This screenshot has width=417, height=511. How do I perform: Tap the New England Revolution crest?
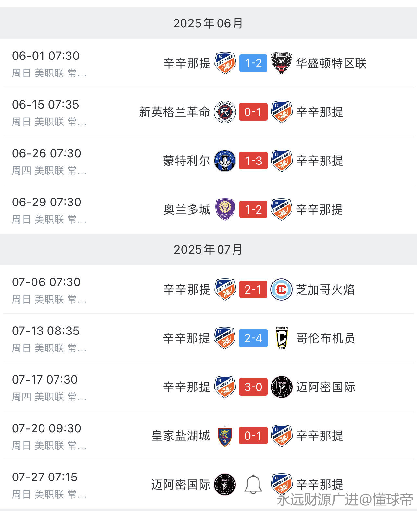coord(225,112)
